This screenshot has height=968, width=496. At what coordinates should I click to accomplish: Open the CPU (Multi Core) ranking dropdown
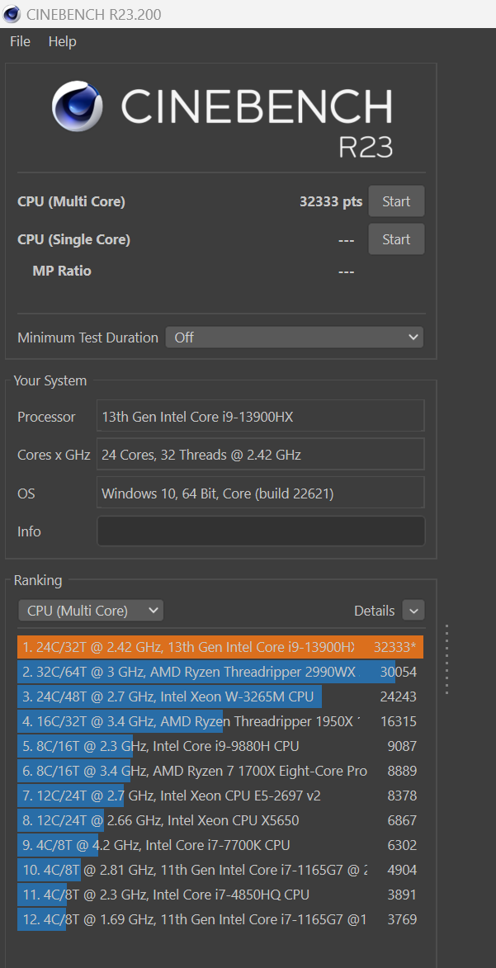(x=91, y=611)
